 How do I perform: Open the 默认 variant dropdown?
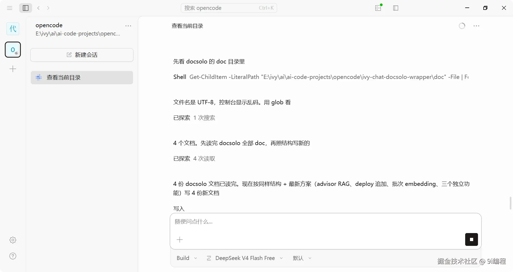coord(302,258)
